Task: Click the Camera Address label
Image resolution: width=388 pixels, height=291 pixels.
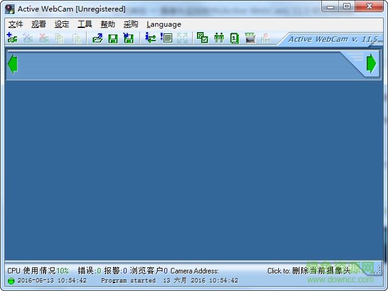Action: 195,271
